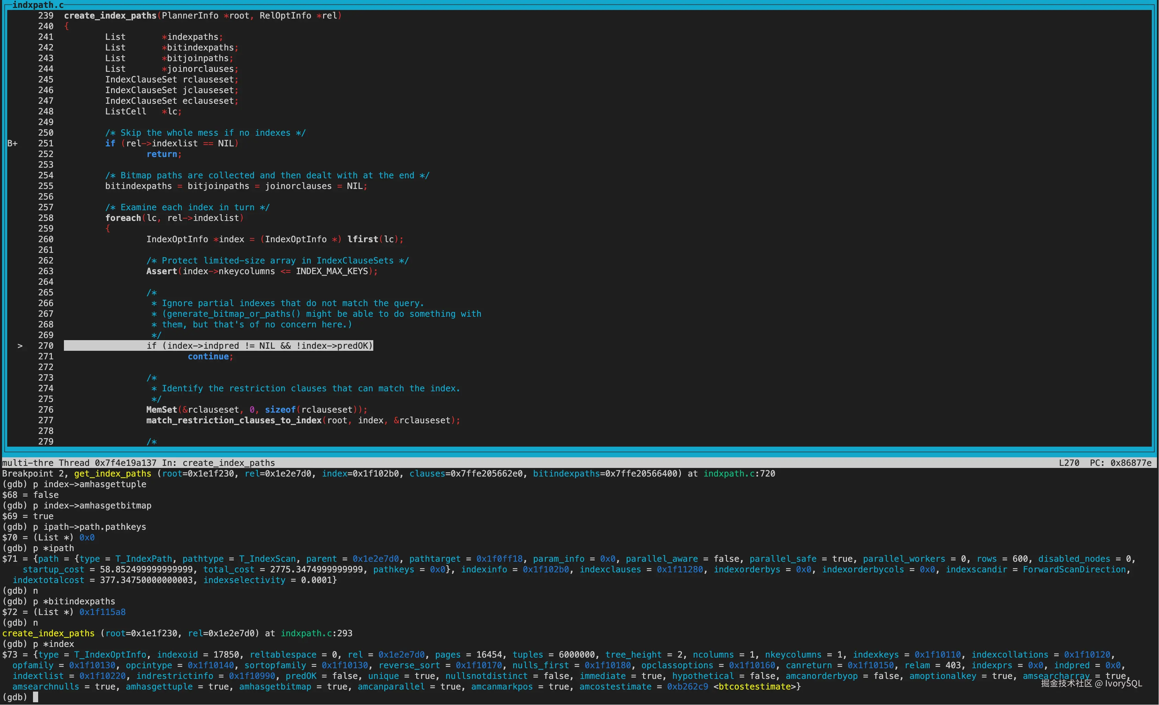Click the return keyword on line 252
This screenshot has width=1159, height=705.
point(161,154)
